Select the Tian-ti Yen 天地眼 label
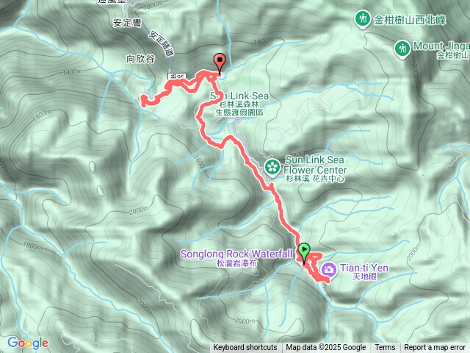 pyautogui.click(x=364, y=271)
